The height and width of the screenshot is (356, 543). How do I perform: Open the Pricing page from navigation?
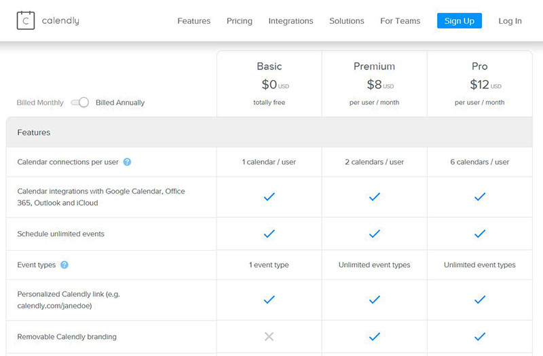[240, 21]
